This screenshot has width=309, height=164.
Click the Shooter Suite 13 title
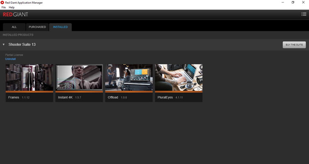coord(22,45)
